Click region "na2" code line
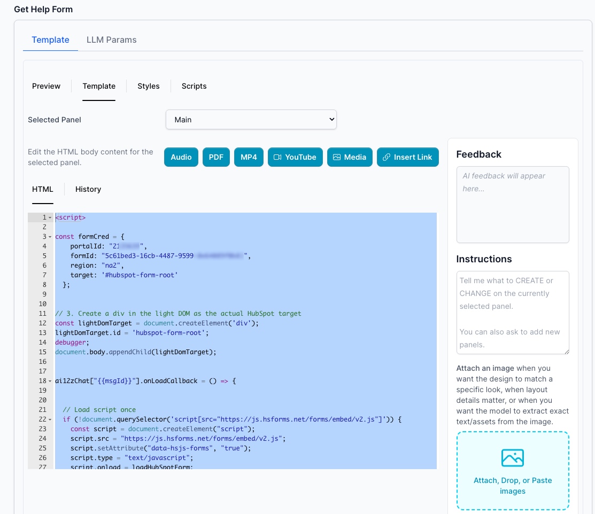The height and width of the screenshot is (514, 595). [x=97, y=266]
